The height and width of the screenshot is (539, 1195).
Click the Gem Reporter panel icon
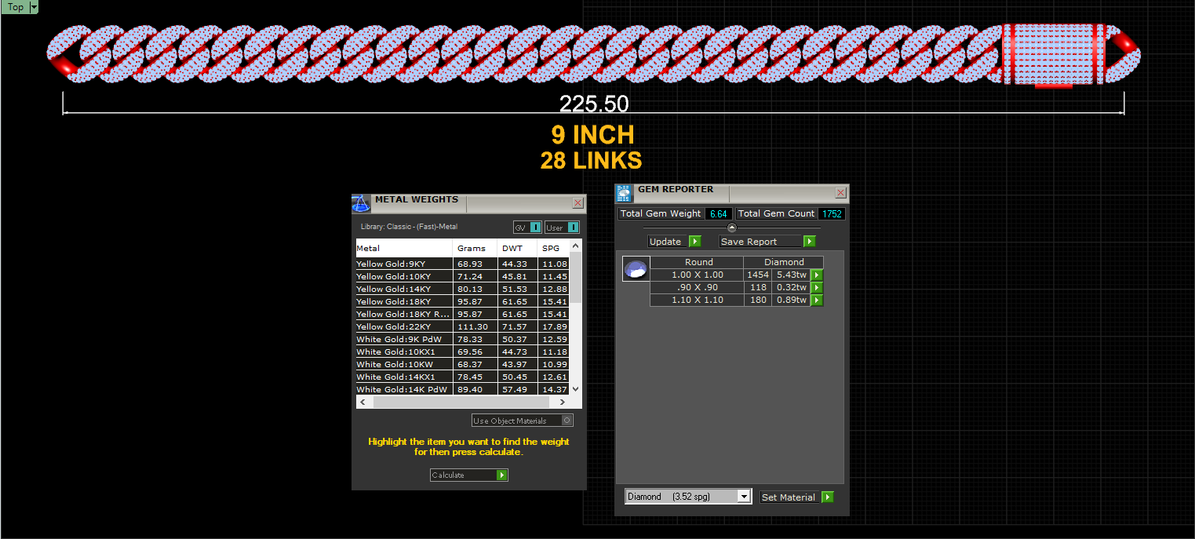tap(624, 194)
